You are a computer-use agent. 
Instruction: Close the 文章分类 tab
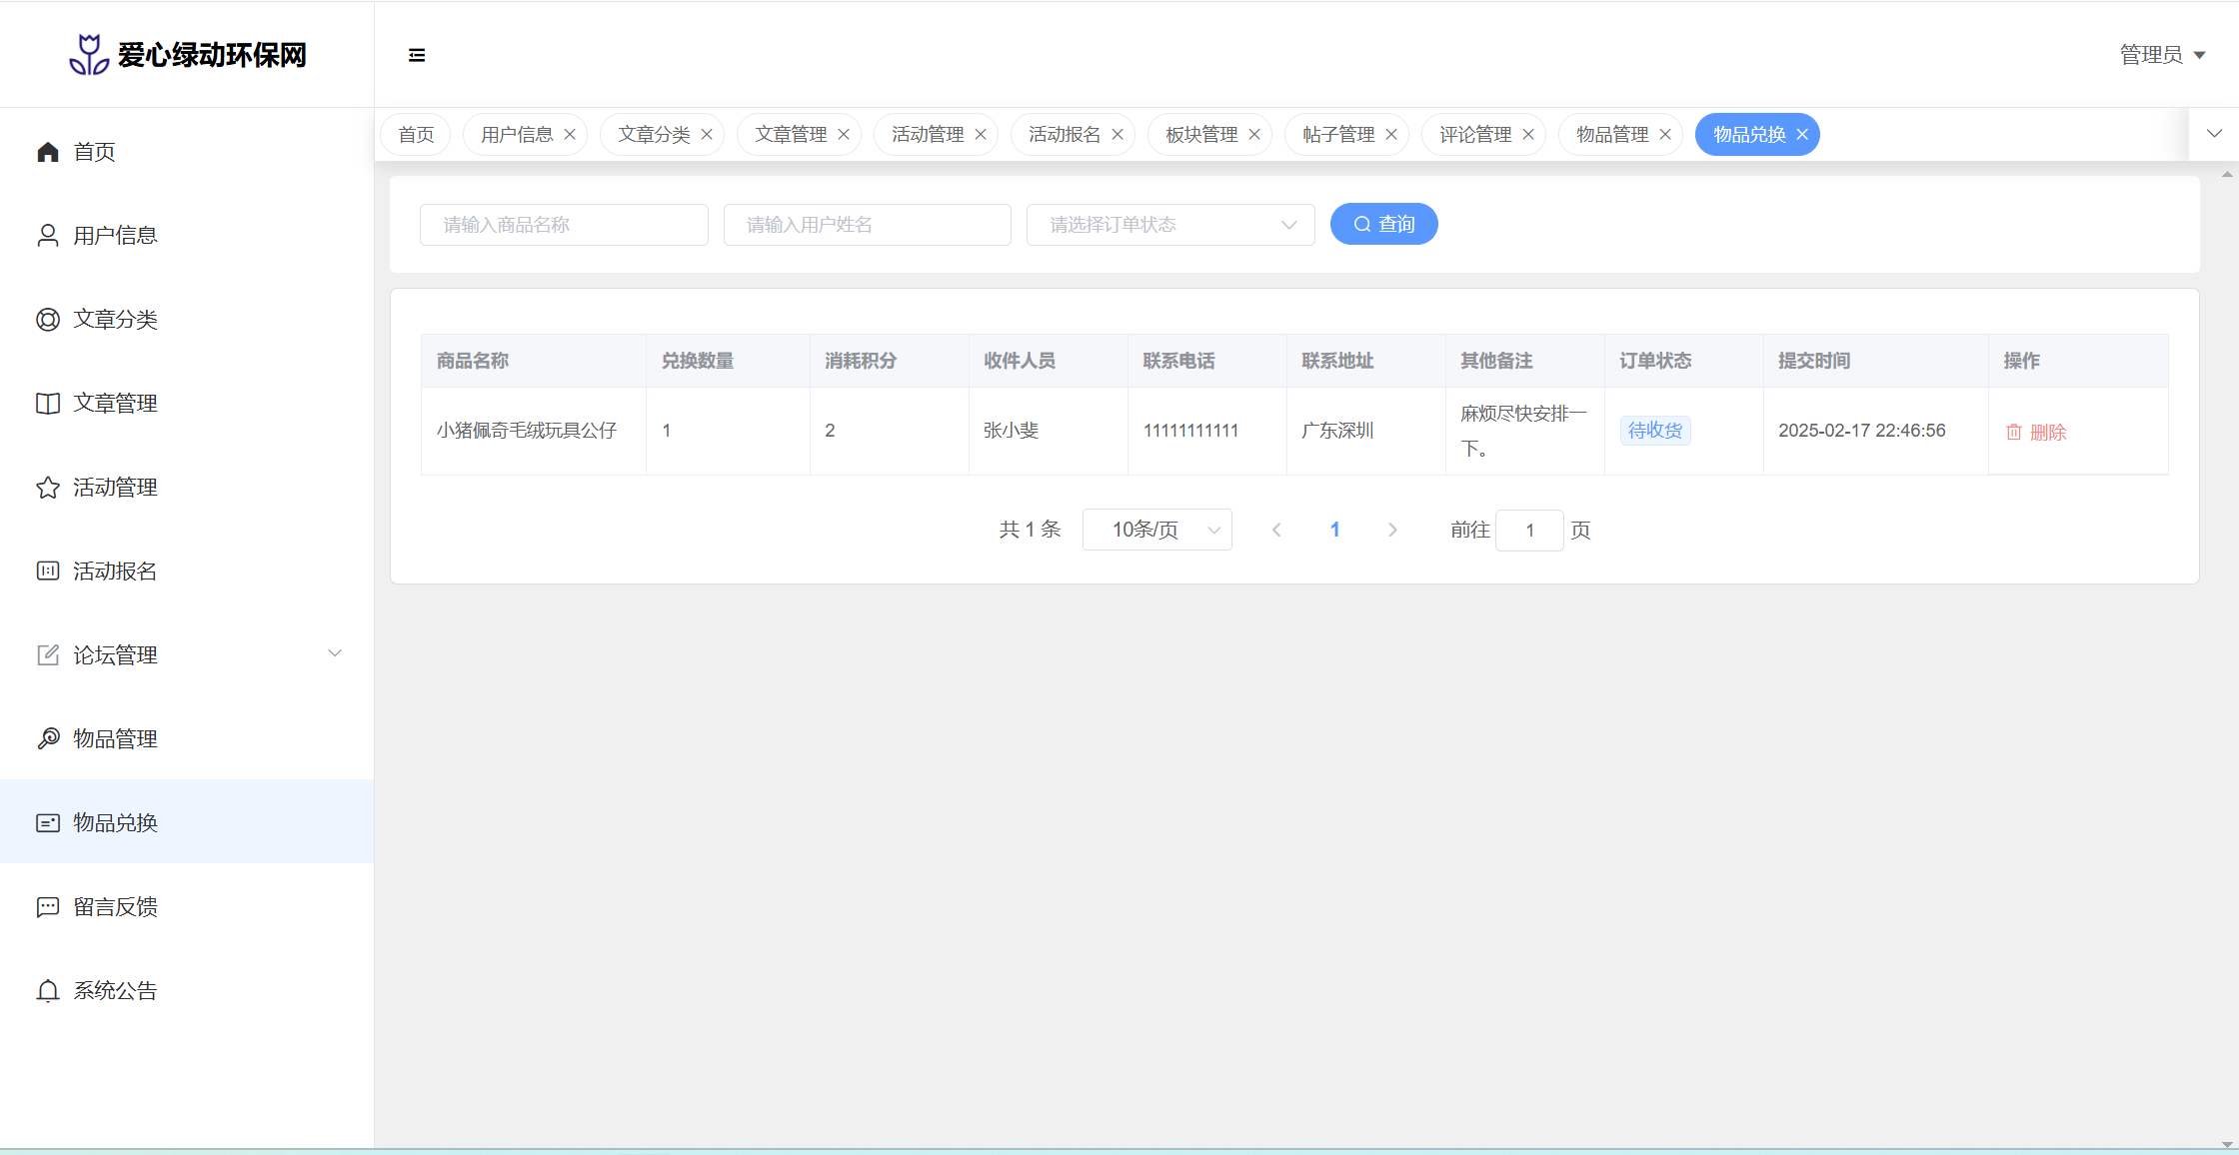tap(707, 135)
